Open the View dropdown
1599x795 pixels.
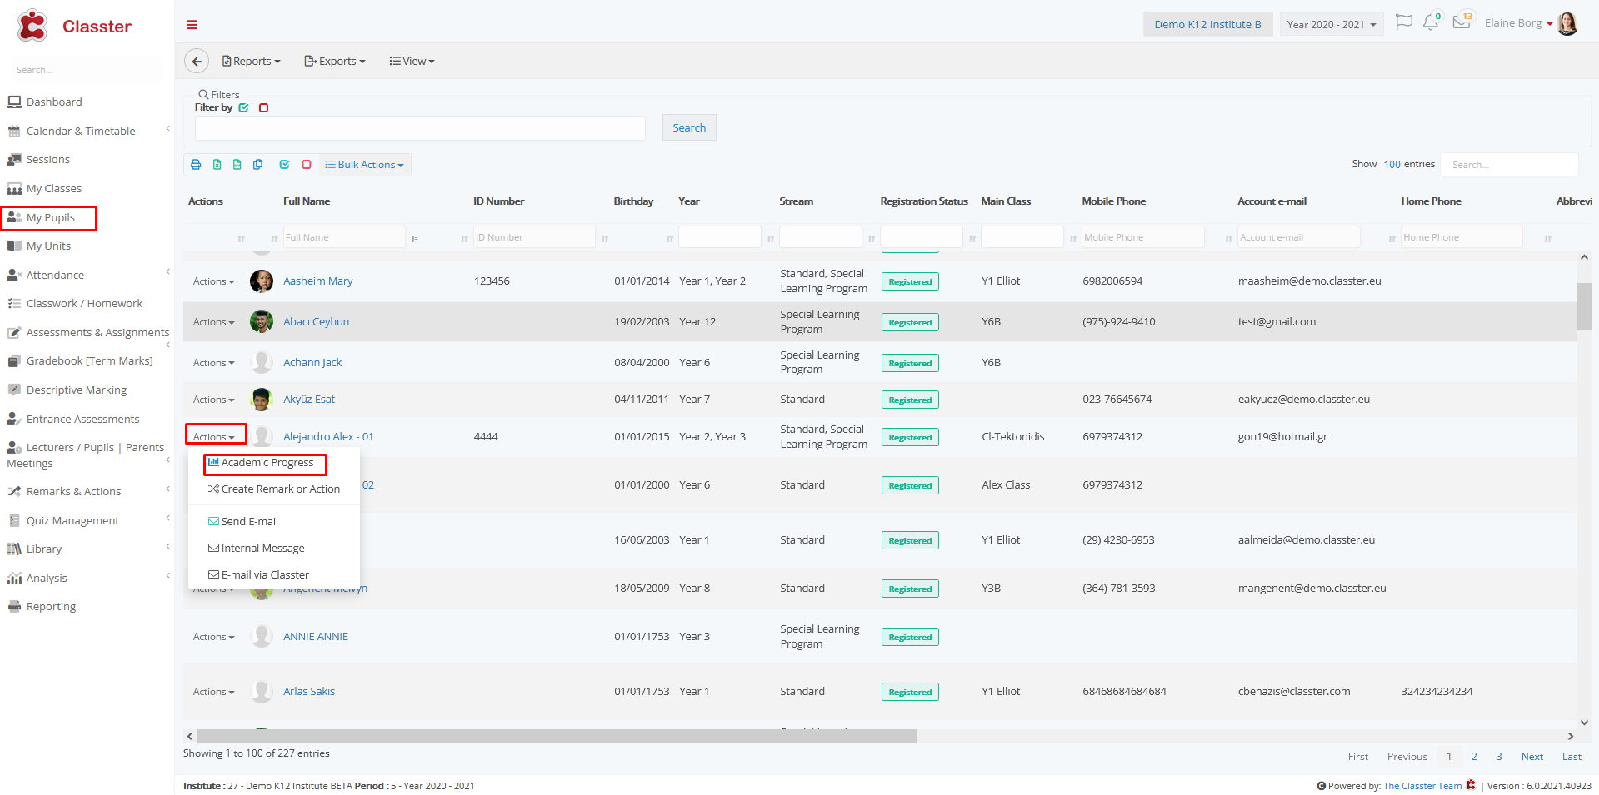pos(412,62)
